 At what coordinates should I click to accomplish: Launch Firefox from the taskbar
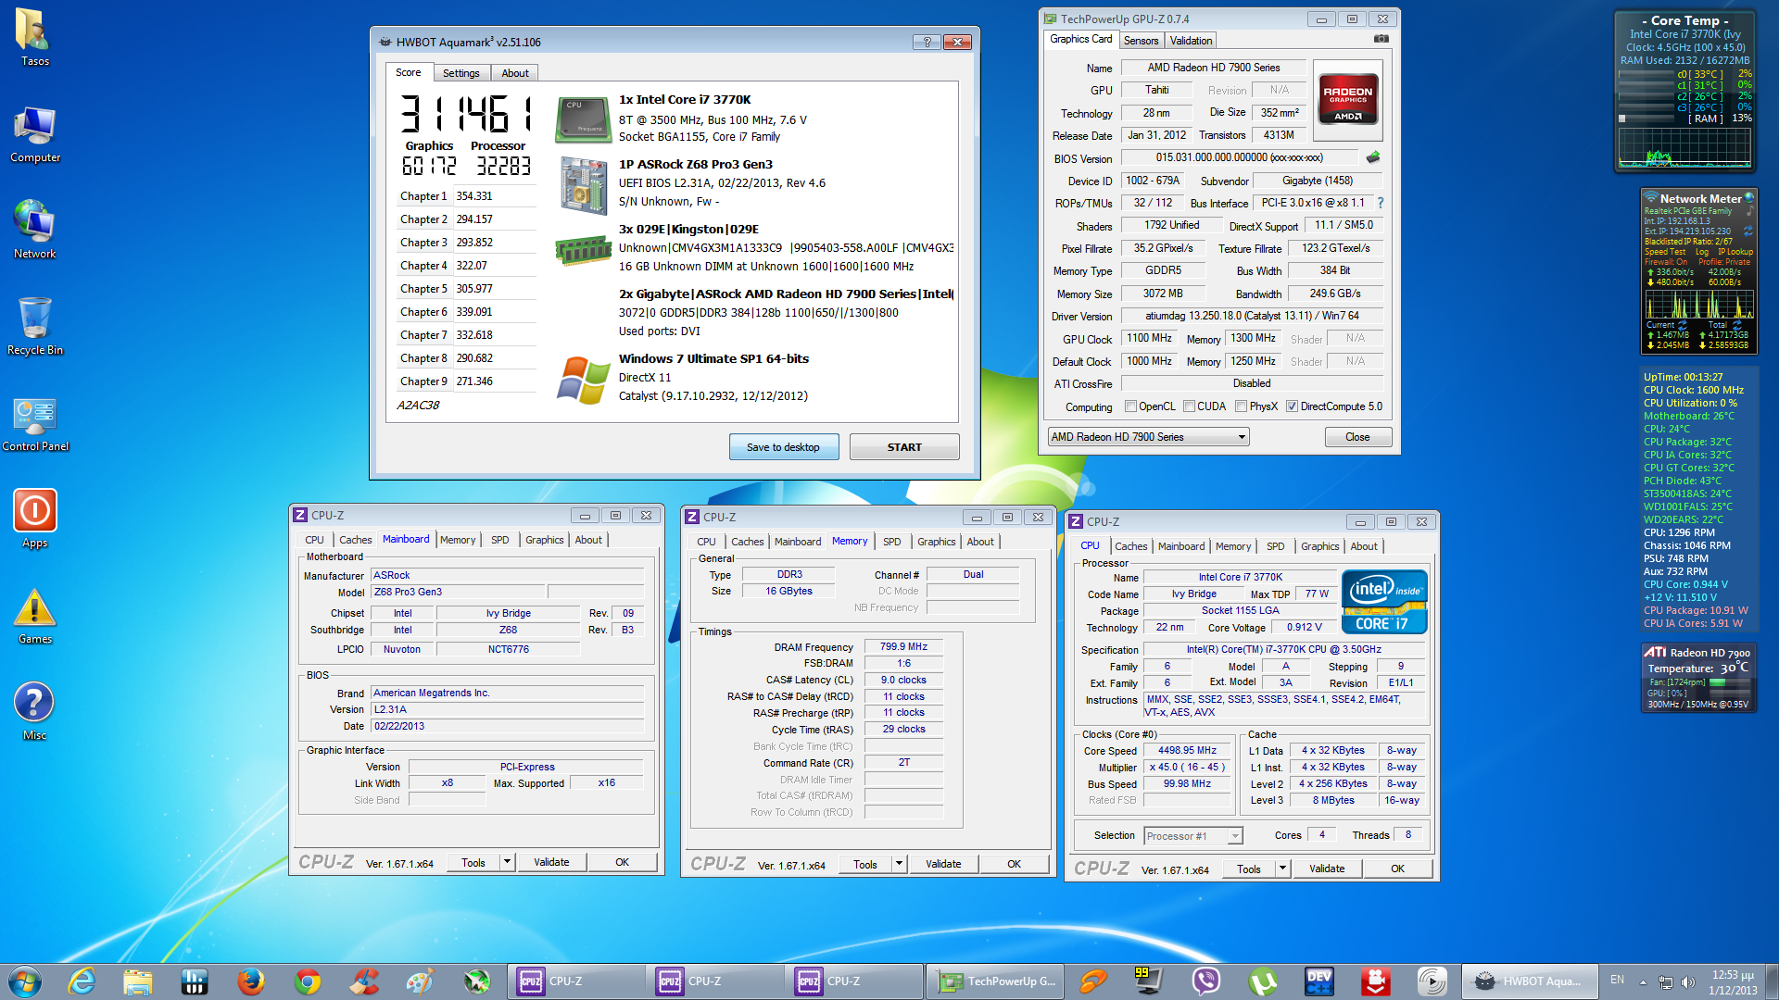tap(250, 981)
